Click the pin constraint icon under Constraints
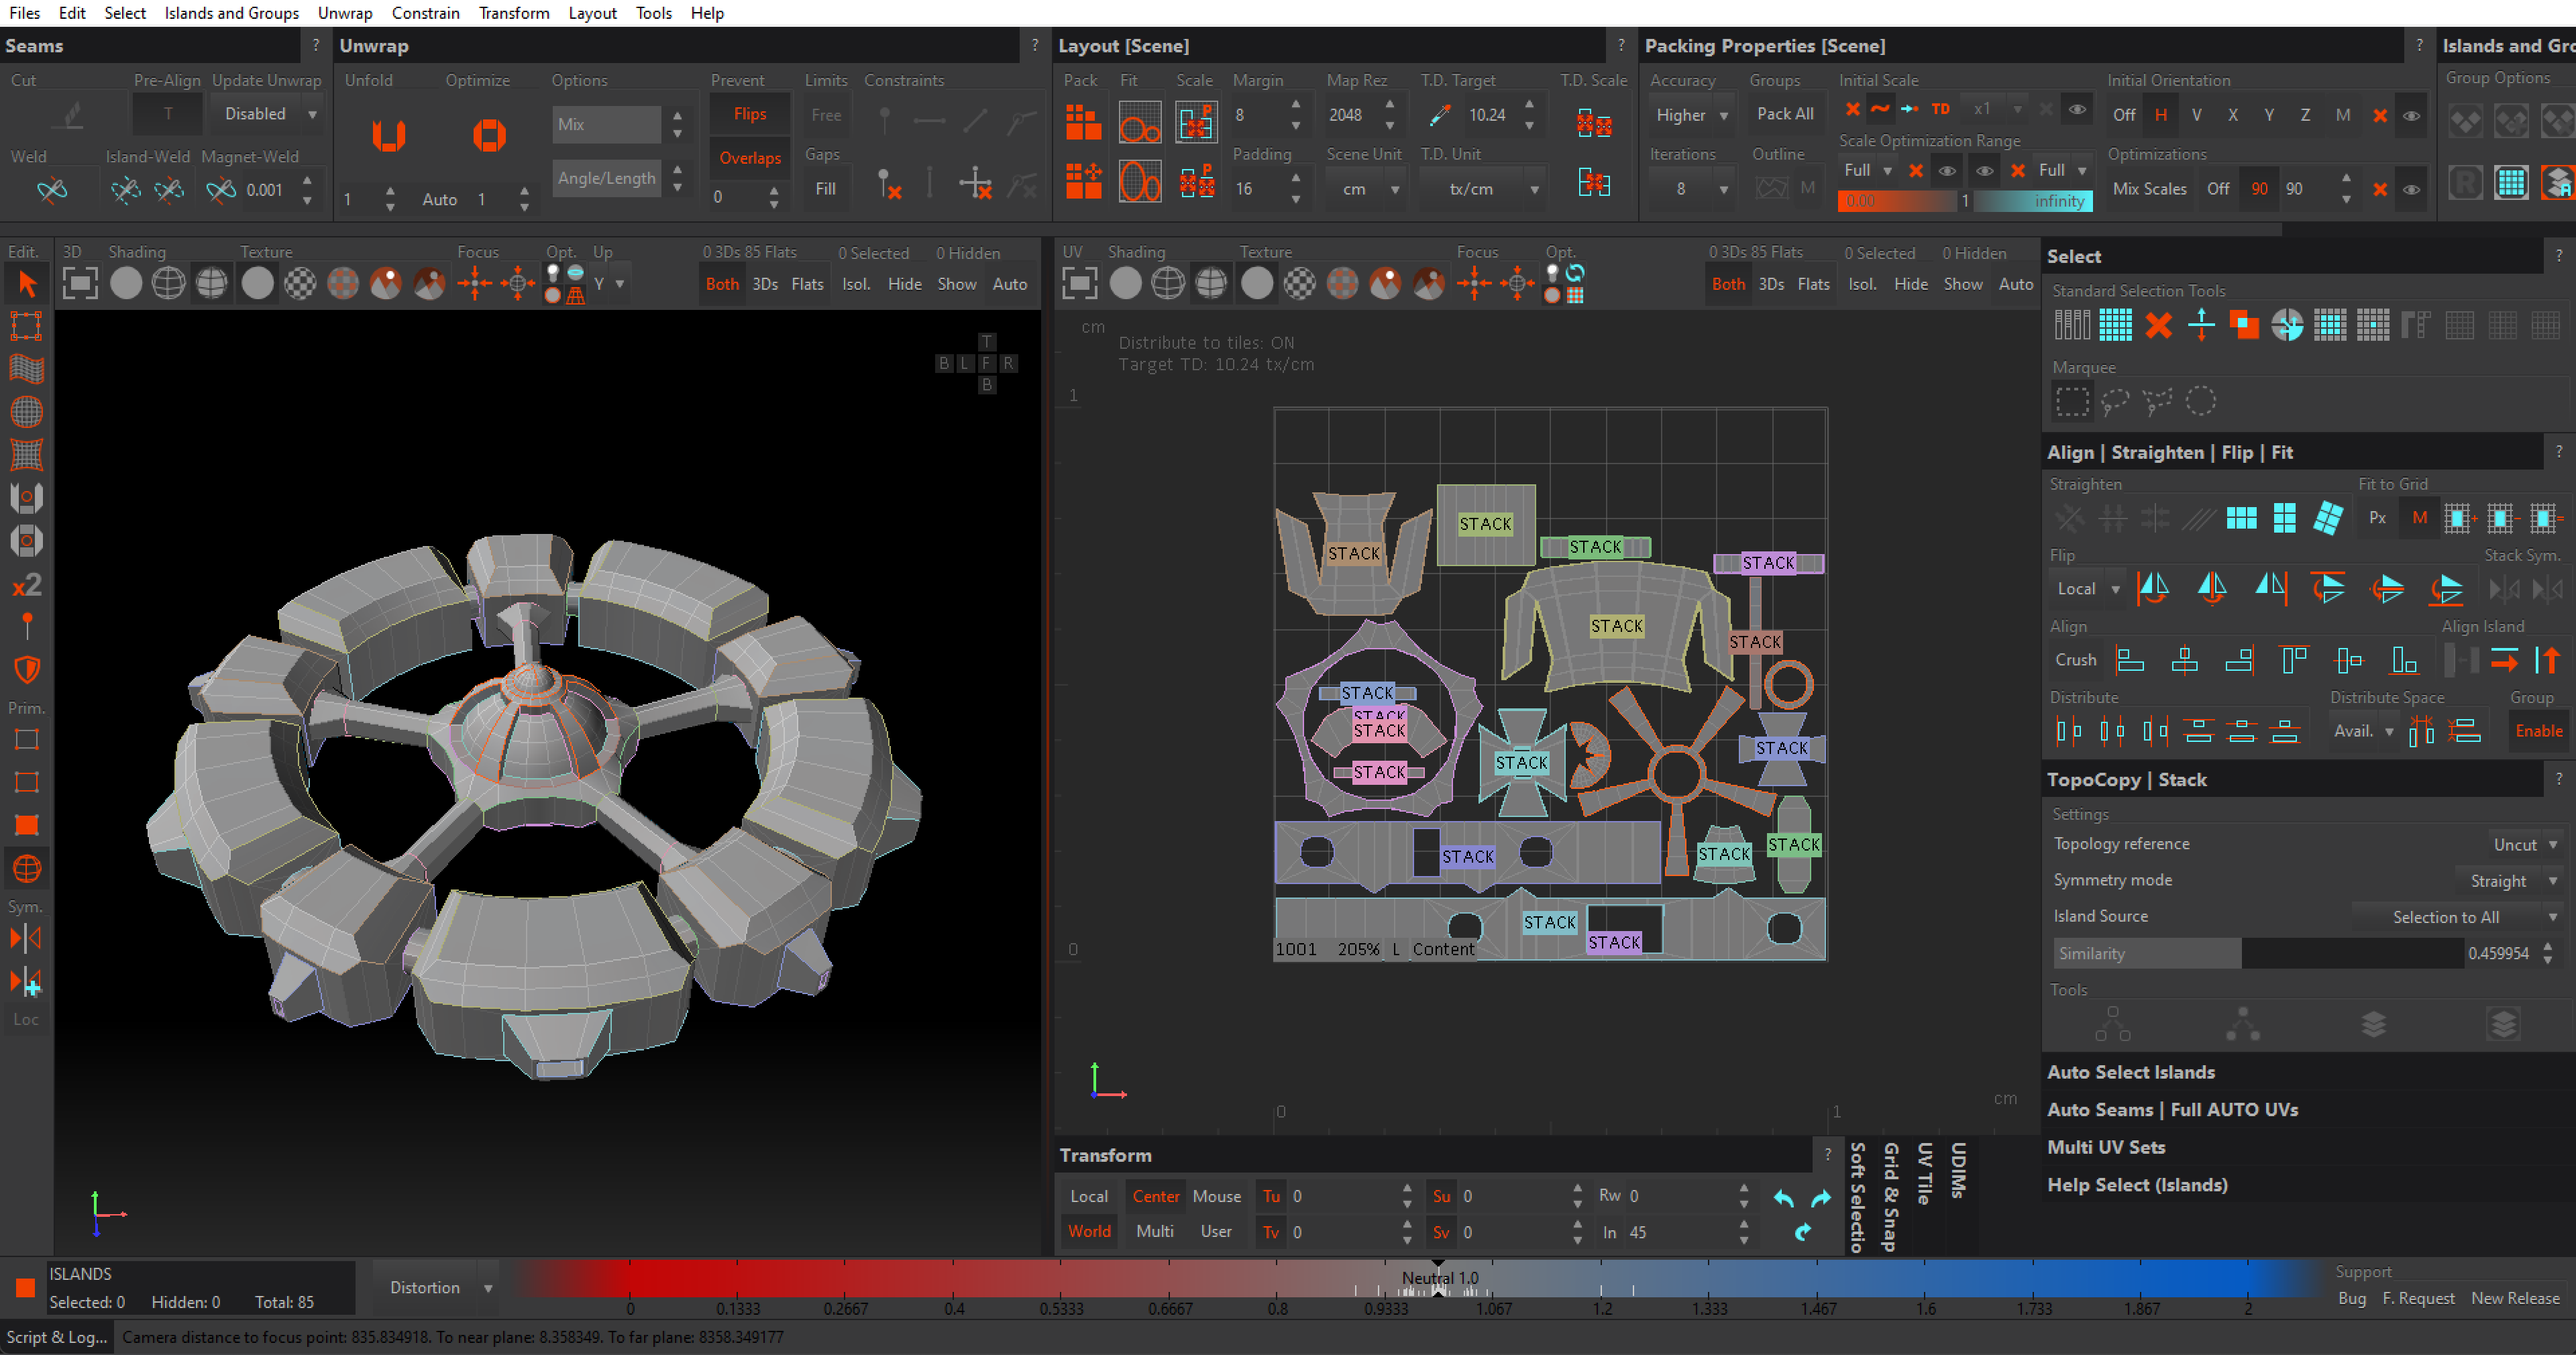 pos(884,121)
